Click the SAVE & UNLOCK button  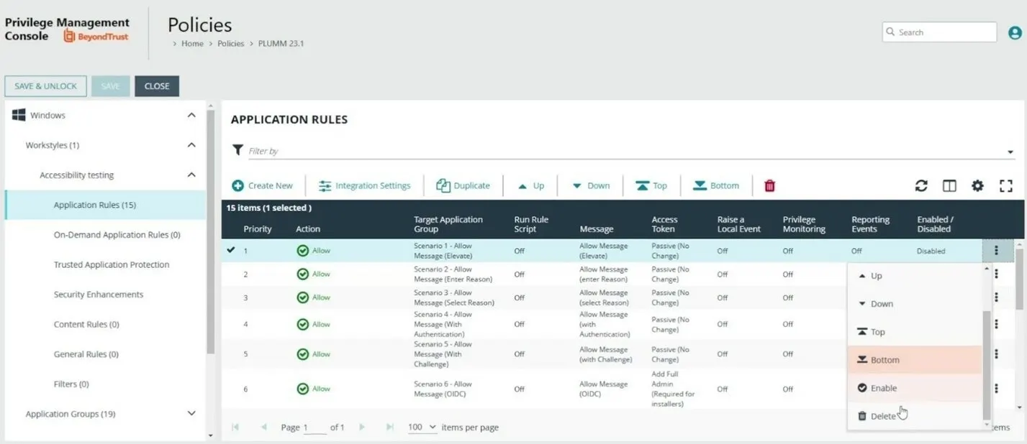point(45,86)
